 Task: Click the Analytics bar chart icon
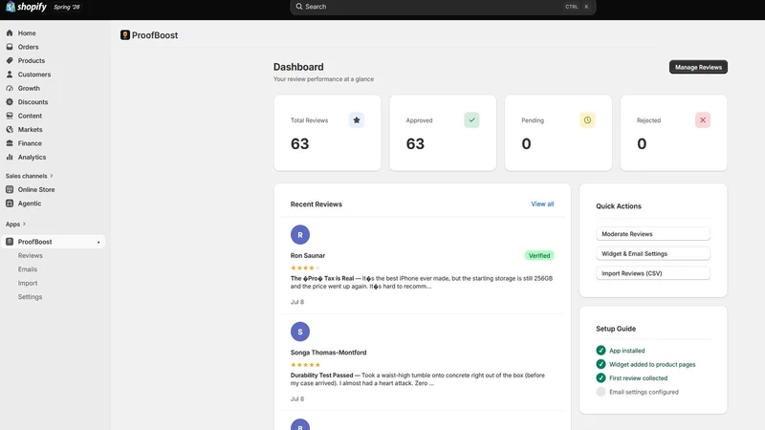[x=10, y=157]
